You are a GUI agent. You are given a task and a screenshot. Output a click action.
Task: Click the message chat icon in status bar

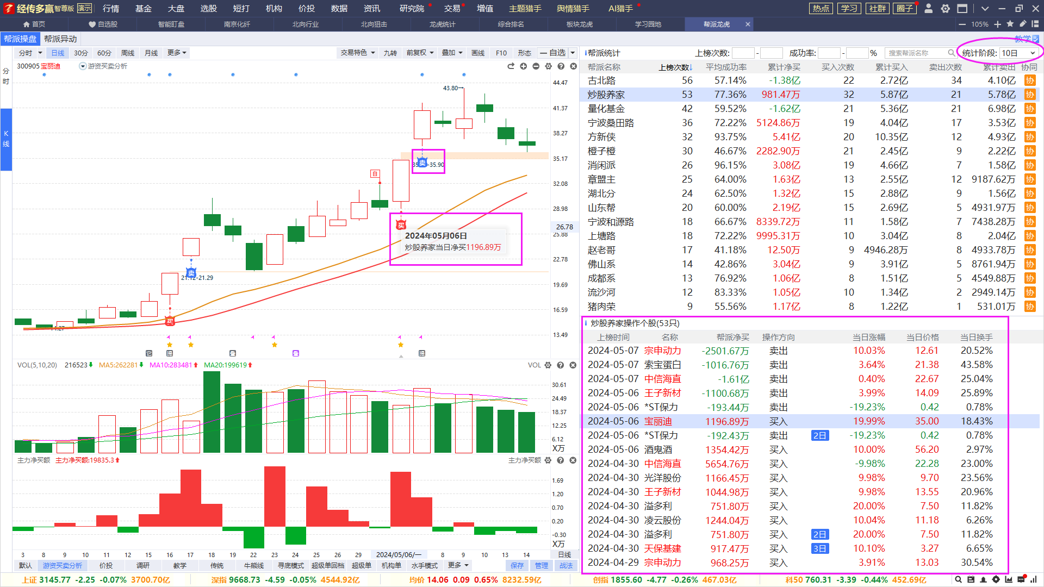coord(1021,579)
